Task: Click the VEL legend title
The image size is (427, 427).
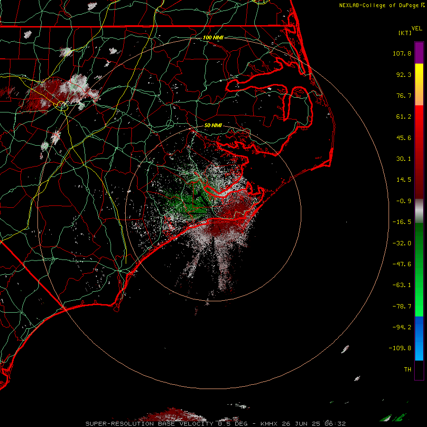Action: 417,28
